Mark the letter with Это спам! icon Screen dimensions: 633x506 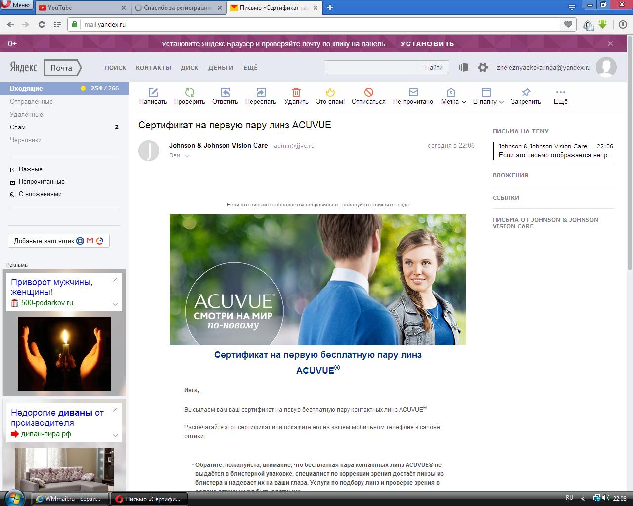pyautogui.click(x=330, y=92)
